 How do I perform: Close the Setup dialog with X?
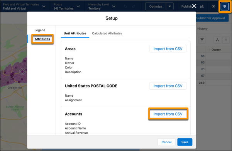tap(194, 6)
